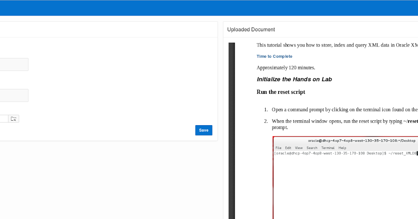Click the folder browse icon beside the file field
Screen dimensions: 418x219
coord(13,119)
